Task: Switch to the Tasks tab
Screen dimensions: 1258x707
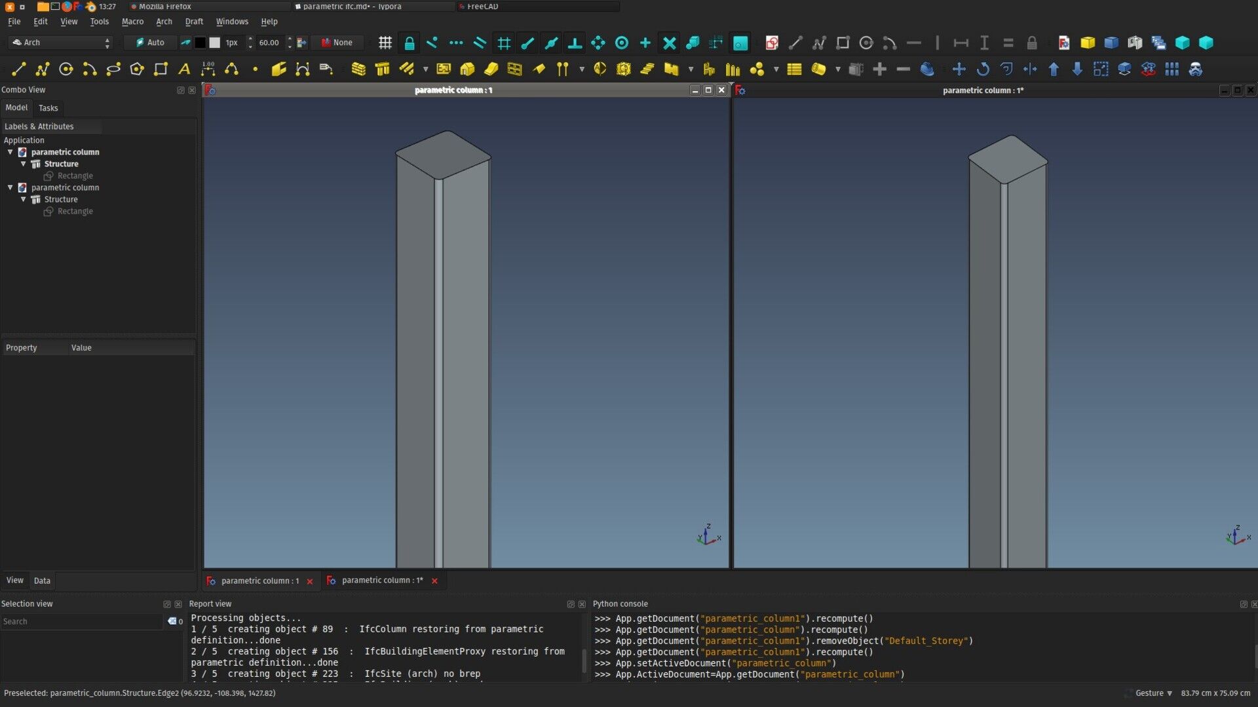Action: click(48, 108)
